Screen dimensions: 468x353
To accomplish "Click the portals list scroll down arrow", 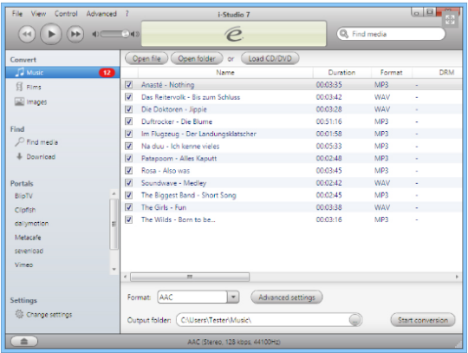I will [114, 270].
